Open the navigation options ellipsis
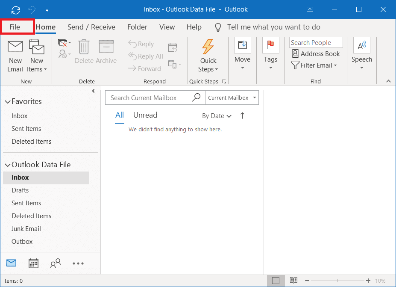Image resolution: width=396 pixels, height=287 pixels. pos(78,263)
